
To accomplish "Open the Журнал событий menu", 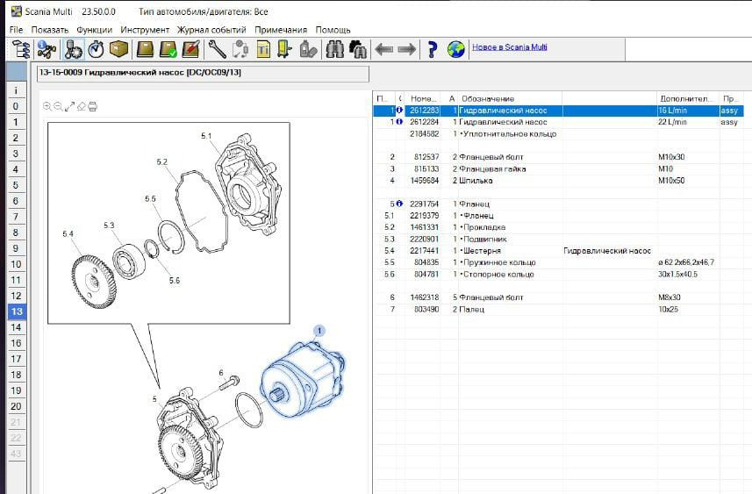I will tap(213, 30).
